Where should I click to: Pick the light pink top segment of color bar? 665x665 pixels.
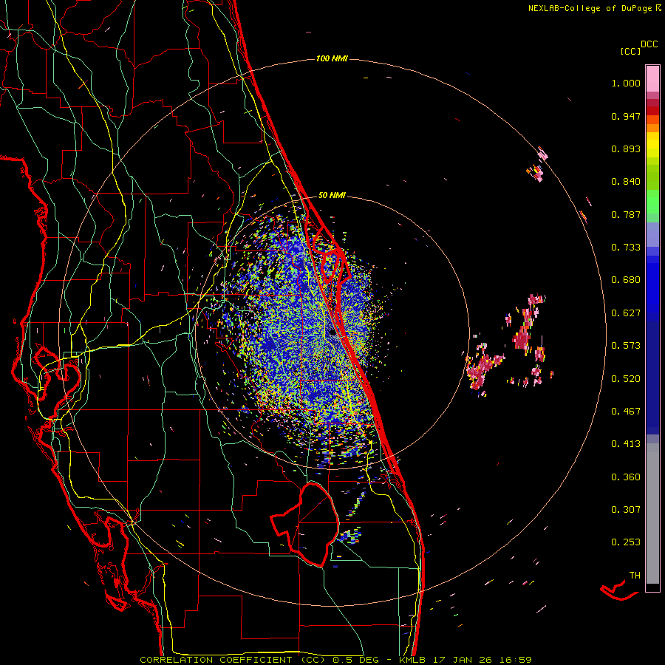[x=652, y=79]
